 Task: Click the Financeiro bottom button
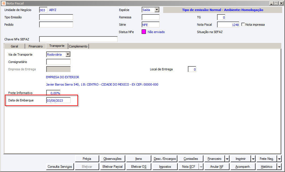(215, 159)
